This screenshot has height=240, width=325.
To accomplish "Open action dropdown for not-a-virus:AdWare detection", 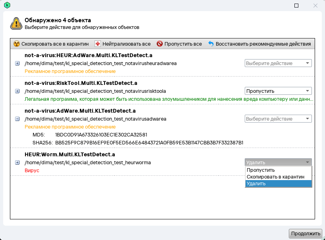I will click(278, 119).
